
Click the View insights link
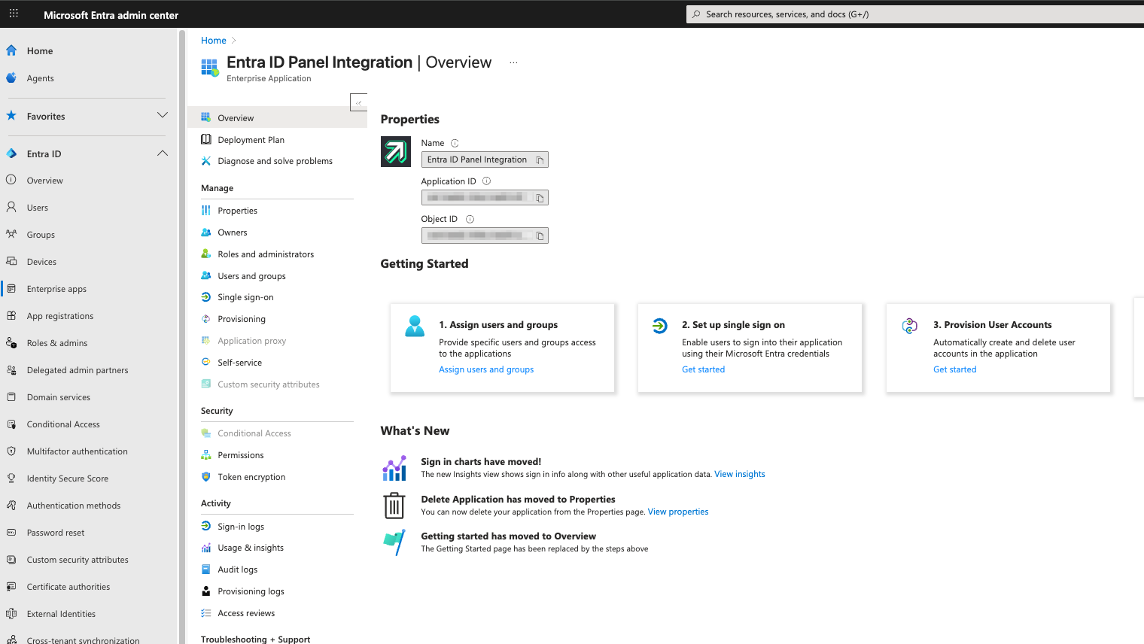[739, 474]
